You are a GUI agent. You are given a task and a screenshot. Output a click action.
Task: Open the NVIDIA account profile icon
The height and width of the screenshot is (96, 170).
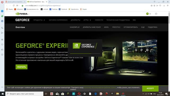156,14
